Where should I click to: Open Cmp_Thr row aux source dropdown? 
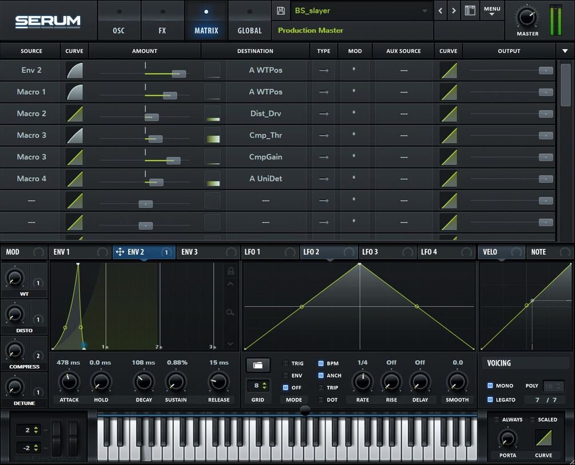(x=404, y=135)
